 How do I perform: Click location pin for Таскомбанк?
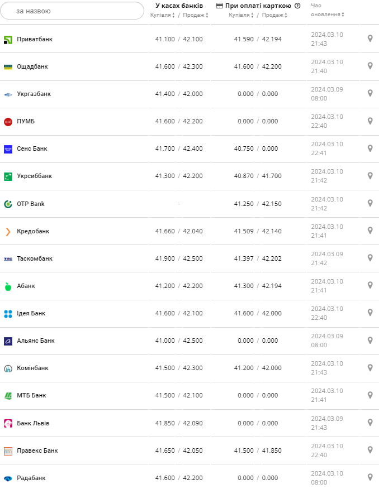[x=369, y=258]
